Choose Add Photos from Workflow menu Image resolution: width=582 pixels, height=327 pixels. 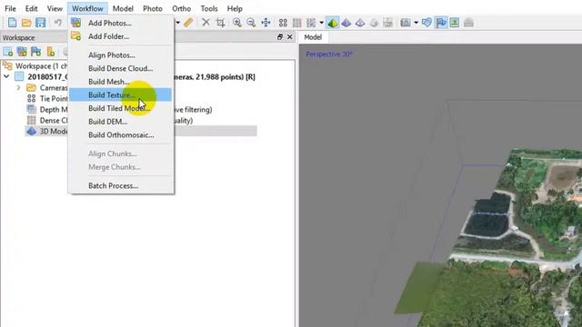(x=121, y=23)
